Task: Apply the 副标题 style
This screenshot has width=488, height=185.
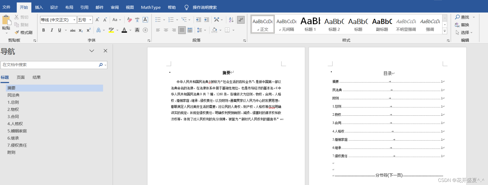Action: pyautogui.click(x=382, y=24)
